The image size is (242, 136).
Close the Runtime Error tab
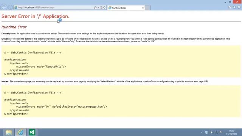click(x=143, y=8)
